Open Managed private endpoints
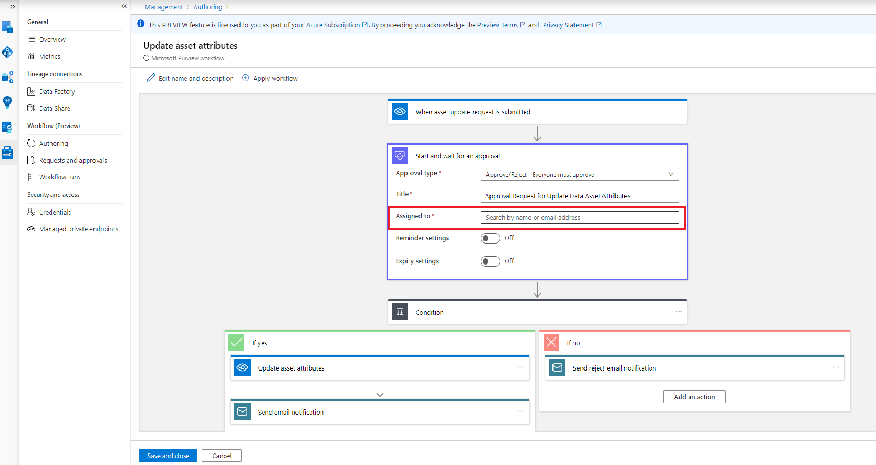Screen dimensions: 876x465 [79, 229]
